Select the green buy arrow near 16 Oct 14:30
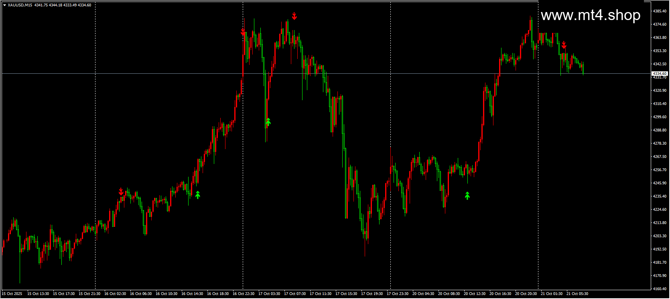 197,195
